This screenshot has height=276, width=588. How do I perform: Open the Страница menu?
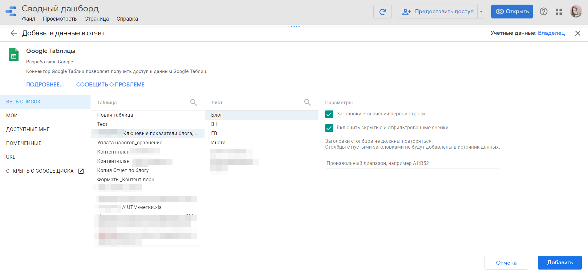click(96, 19)
